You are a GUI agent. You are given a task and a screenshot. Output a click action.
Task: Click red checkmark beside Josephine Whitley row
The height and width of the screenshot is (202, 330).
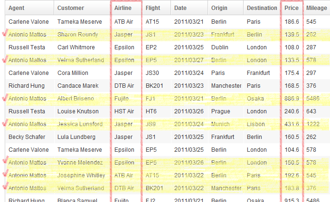[5, 173]
